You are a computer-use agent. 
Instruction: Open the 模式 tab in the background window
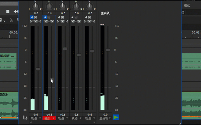(x=187, y=5)
